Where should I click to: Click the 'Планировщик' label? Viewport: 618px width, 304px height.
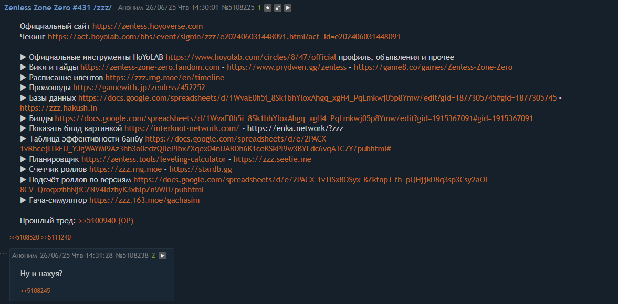(54, 159)
